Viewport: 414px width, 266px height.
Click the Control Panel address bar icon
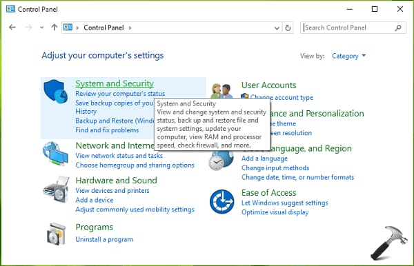coord(68,28)
